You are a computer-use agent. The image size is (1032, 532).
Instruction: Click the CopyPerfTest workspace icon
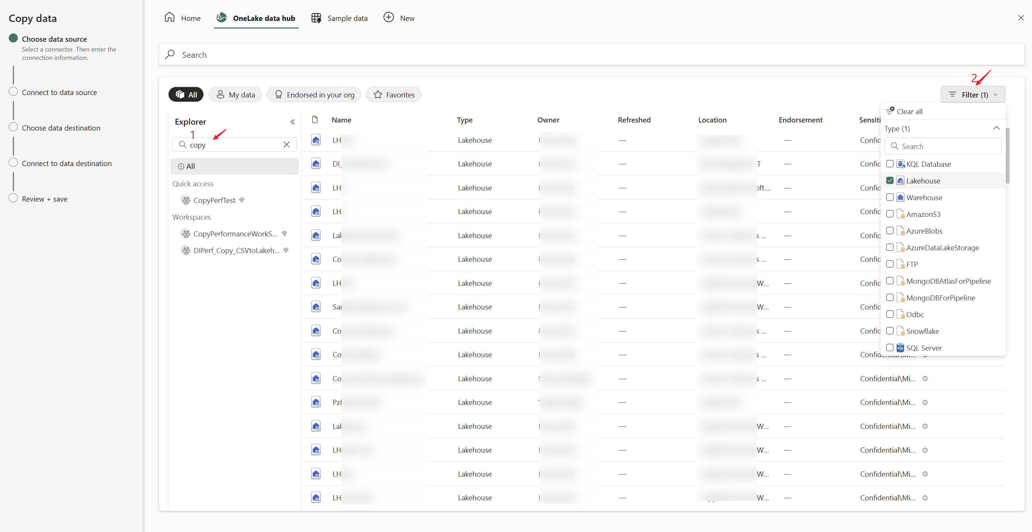(x=186, y=200)
